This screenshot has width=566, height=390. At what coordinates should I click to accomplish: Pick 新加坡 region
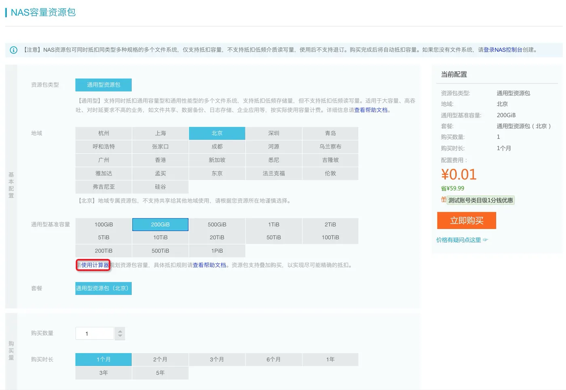(217, 160)
